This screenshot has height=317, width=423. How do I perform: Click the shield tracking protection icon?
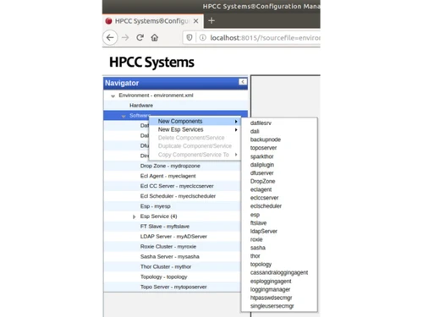190,37
